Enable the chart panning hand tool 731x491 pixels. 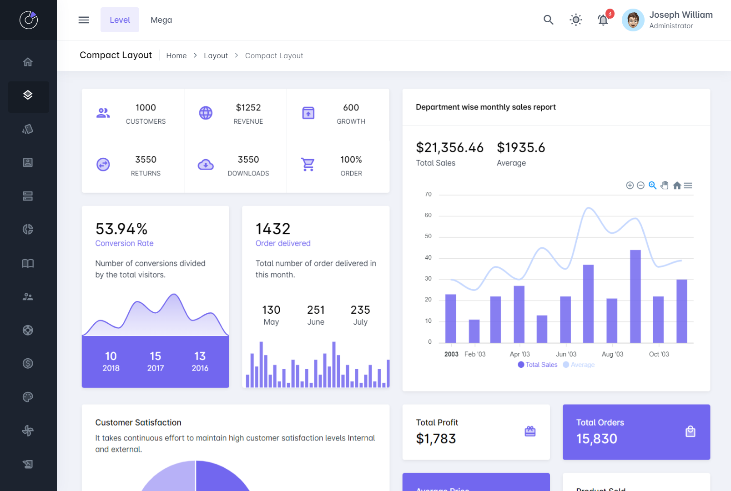665,185
